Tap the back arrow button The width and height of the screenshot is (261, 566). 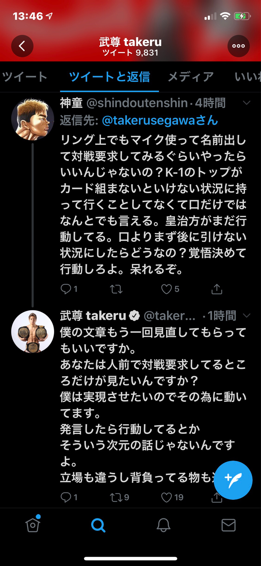(22, 46)
